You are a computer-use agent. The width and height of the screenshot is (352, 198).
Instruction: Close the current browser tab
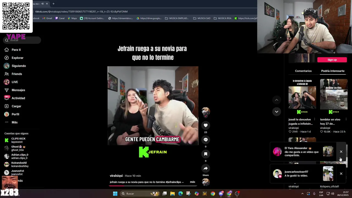tap(47, 4)
